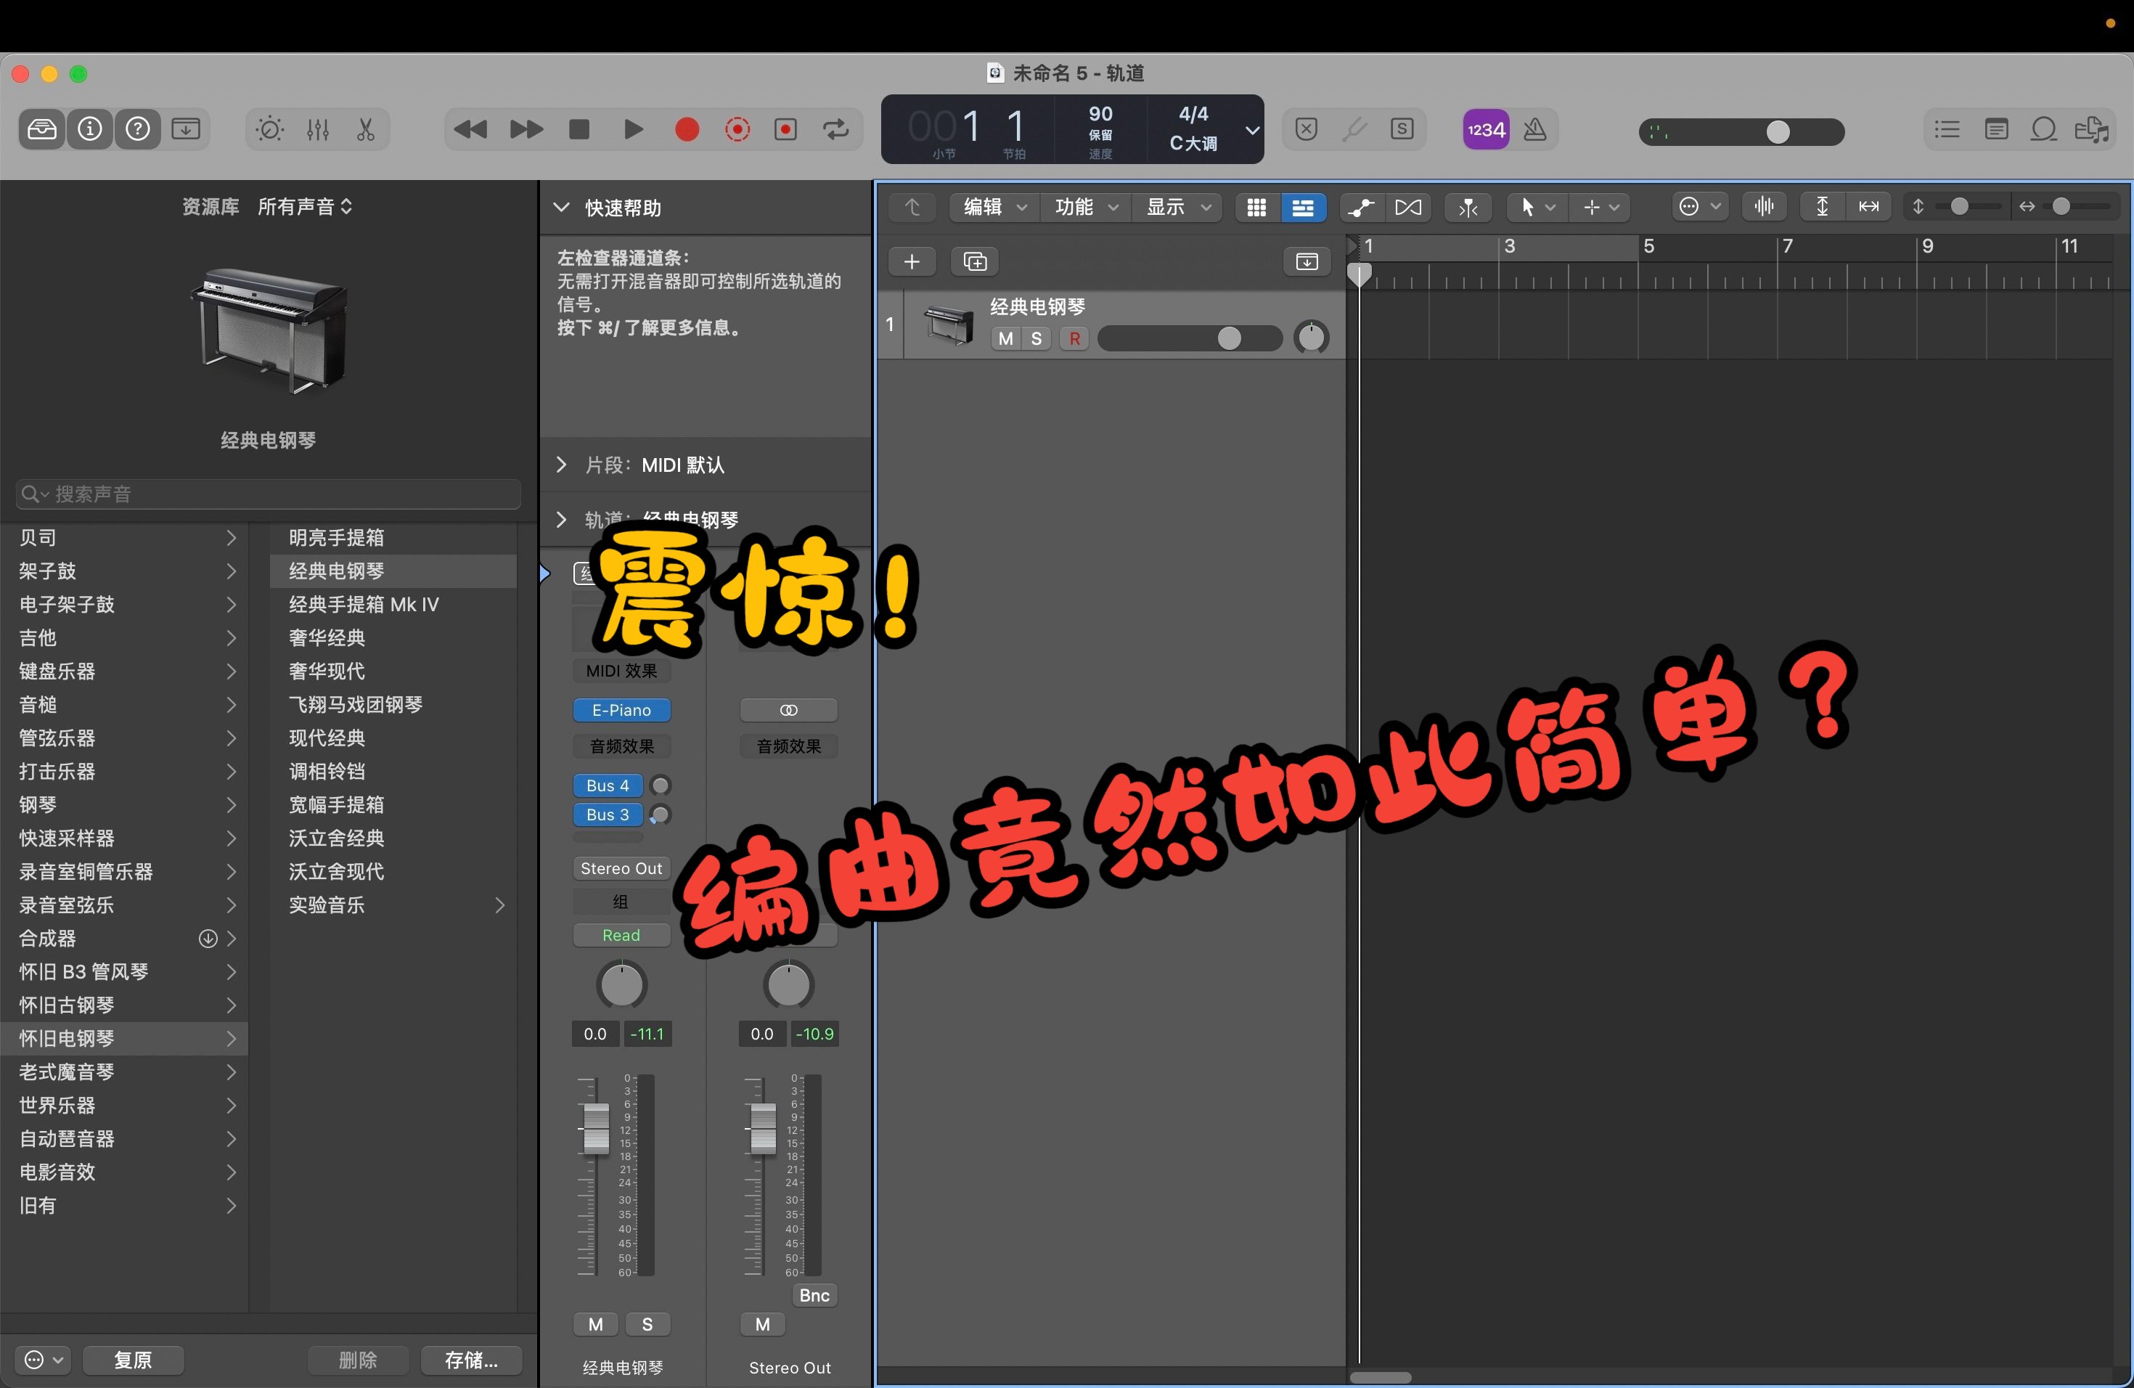Toggle the Flex button in tracks toolbar
The image size is (2134, 1388).
(x=1409, y=207)
